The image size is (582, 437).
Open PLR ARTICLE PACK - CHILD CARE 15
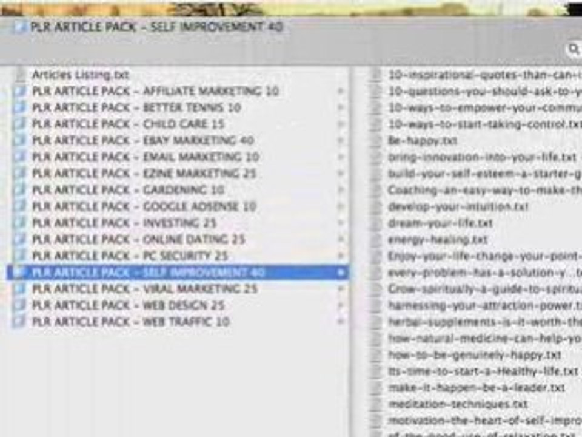point(129,124)
